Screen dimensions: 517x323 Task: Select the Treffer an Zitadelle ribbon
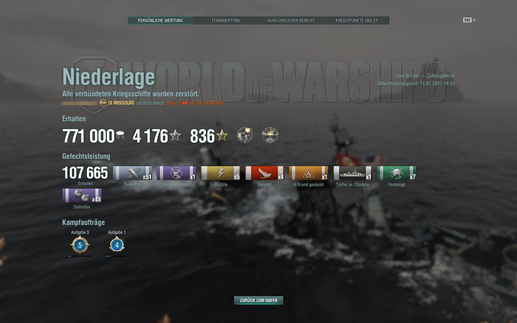(352, 173)
